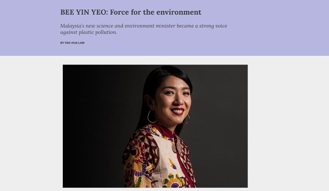329x191 pixels.
Task: Click the large gold hoop earring in photo
Action: tap(152, 116)
